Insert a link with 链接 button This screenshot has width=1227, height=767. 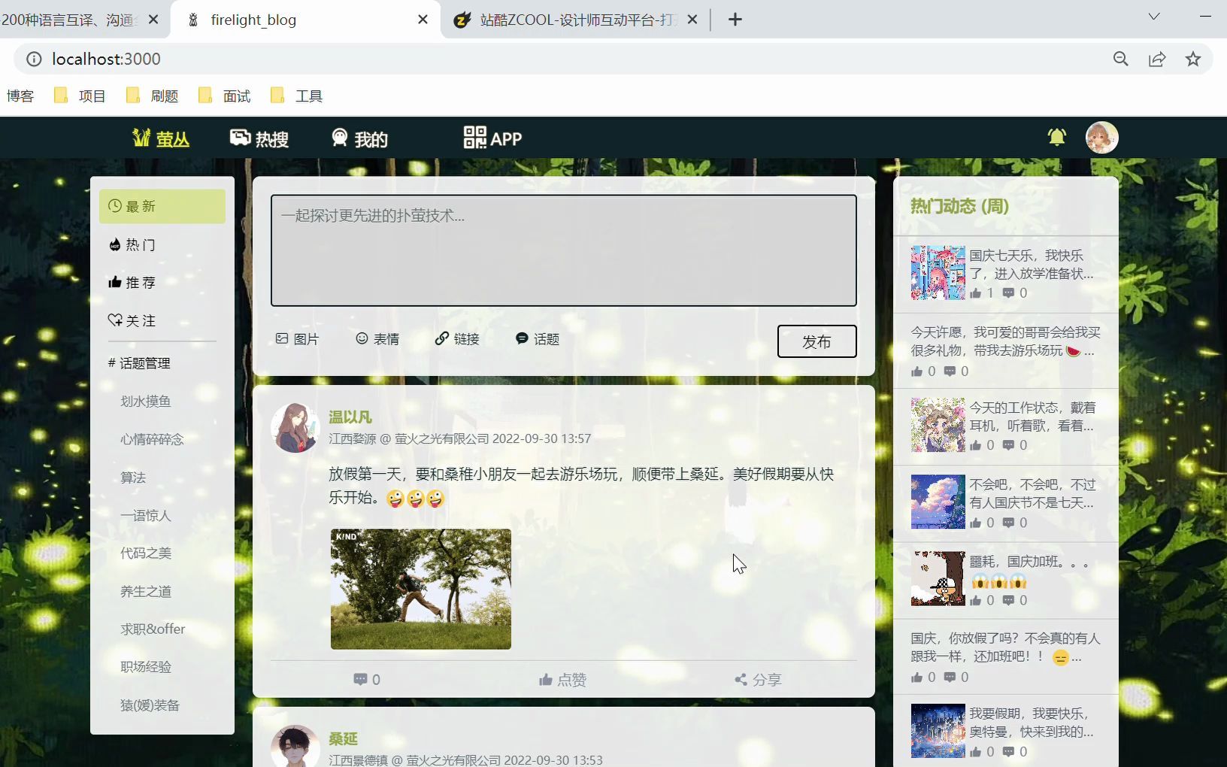click(x=457, y=339)
